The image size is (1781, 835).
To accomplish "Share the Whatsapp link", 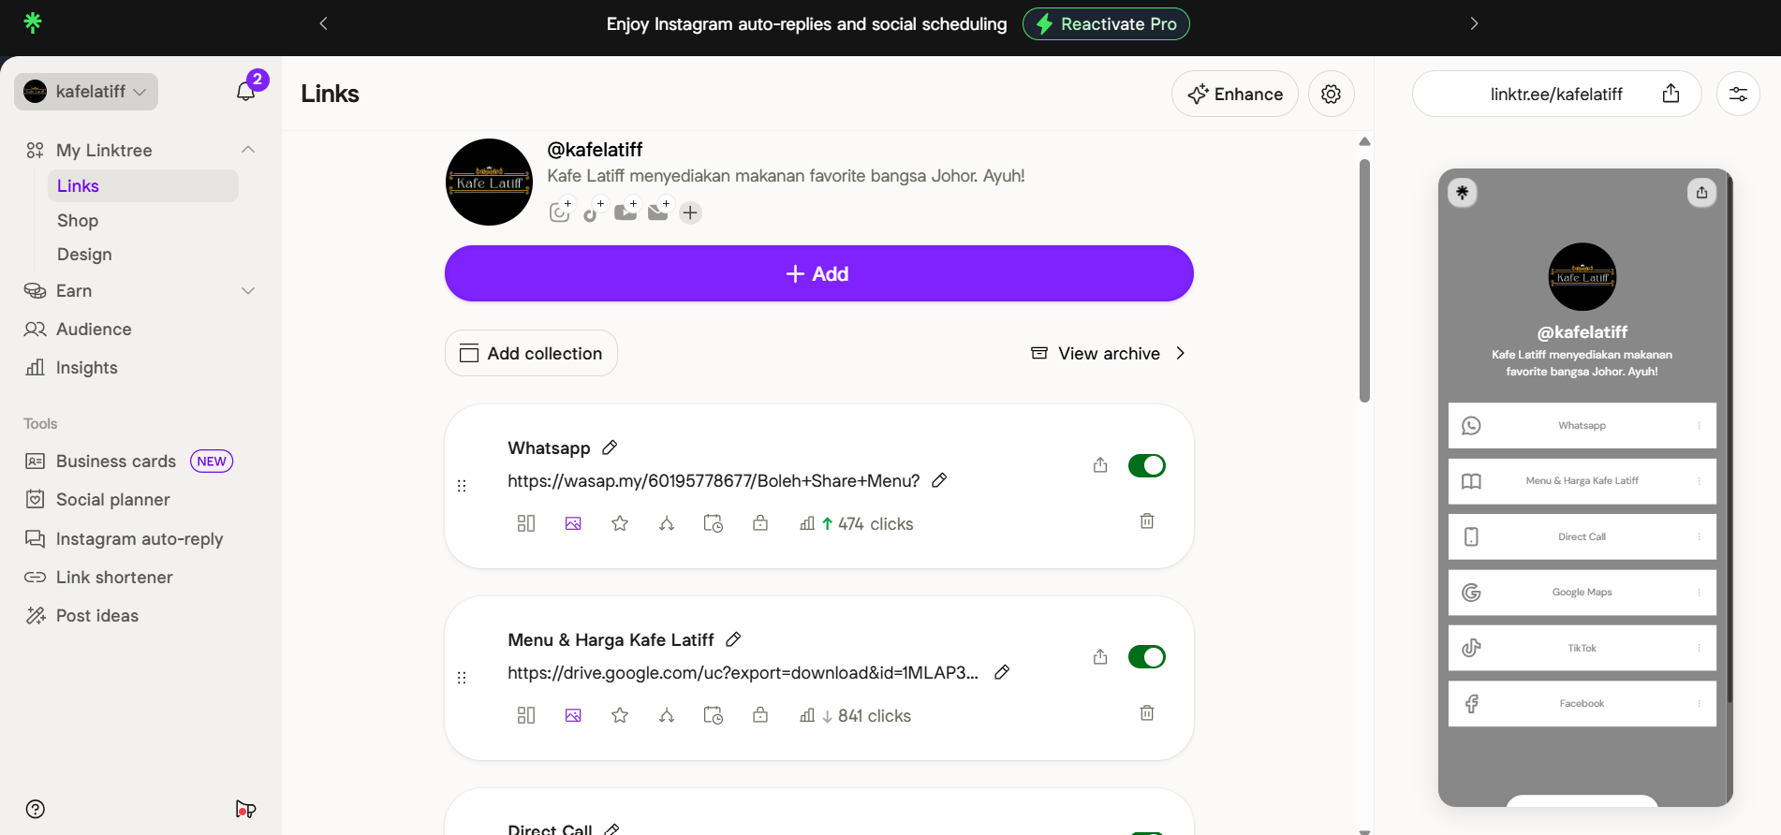I will click(x=1100, y=465).
